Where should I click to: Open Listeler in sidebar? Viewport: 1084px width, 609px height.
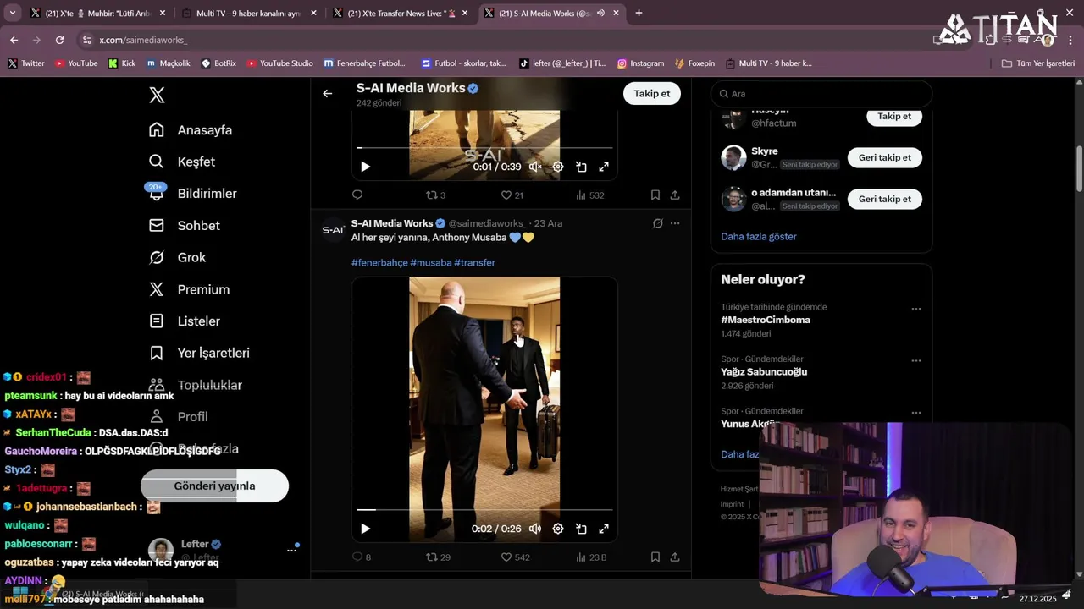point(185,321)
